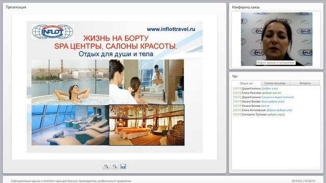The height and width of the screenshot is (183, 326).
Task: Click the playback time counter at bottom right
Action: click(x=304, y=181)
